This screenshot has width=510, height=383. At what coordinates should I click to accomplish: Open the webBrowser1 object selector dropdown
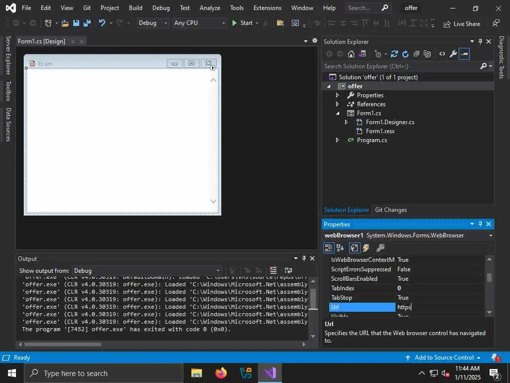[x=491, y=235]
